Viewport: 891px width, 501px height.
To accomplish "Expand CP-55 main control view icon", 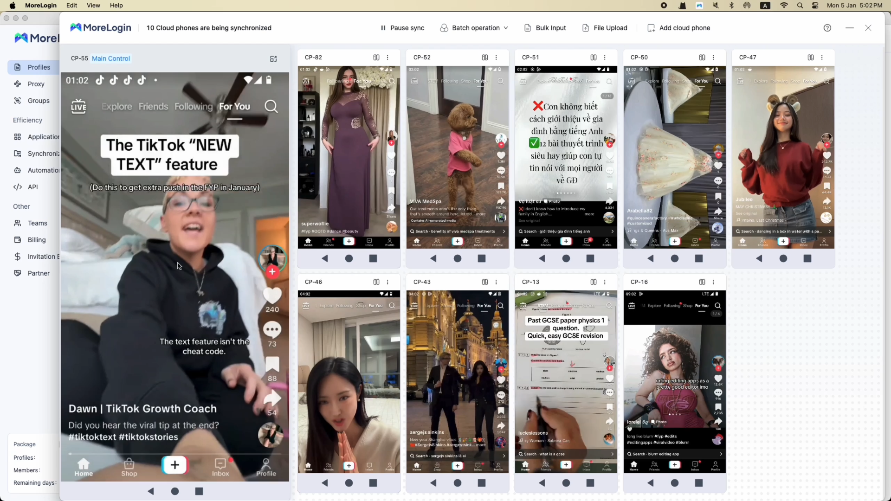I will pyautogui.click(x=273, y=59).
